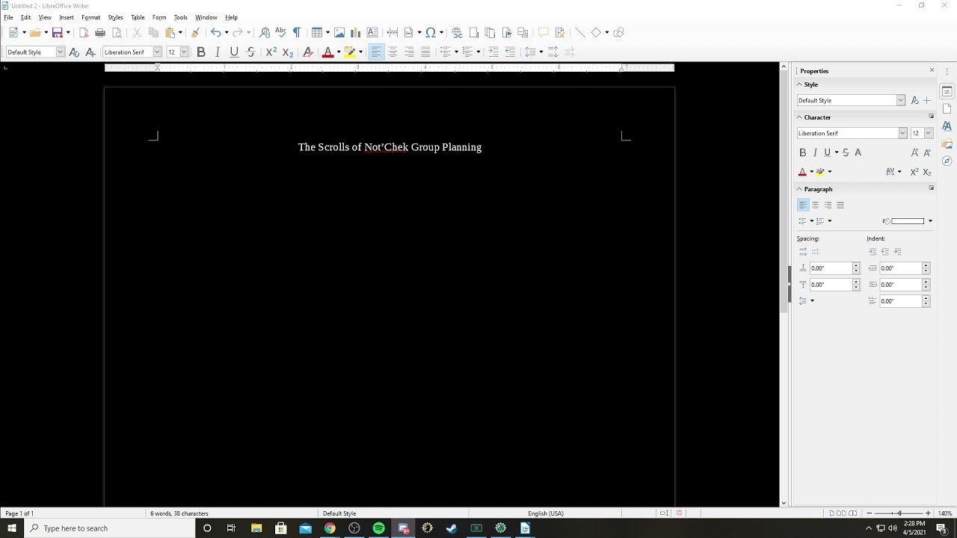Screen dimensions: 957x538
Task: Click the Superscript icon in formatting toolbar
Action: pos(271,52)
